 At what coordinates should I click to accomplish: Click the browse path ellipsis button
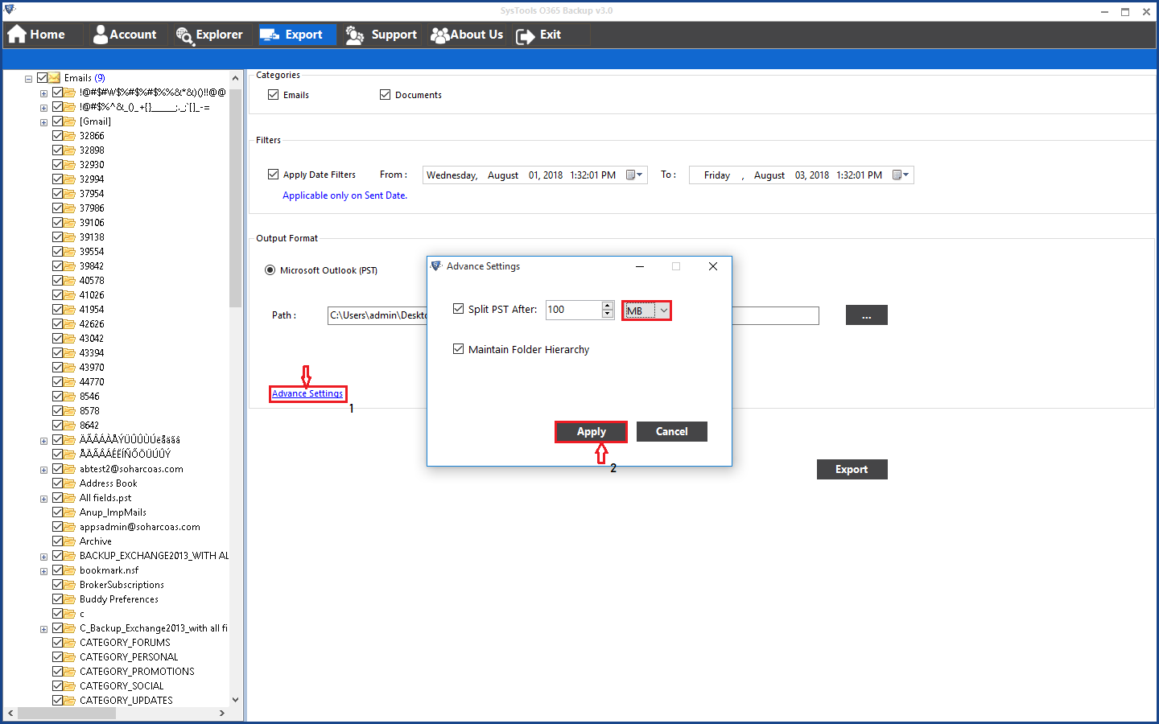867,315
